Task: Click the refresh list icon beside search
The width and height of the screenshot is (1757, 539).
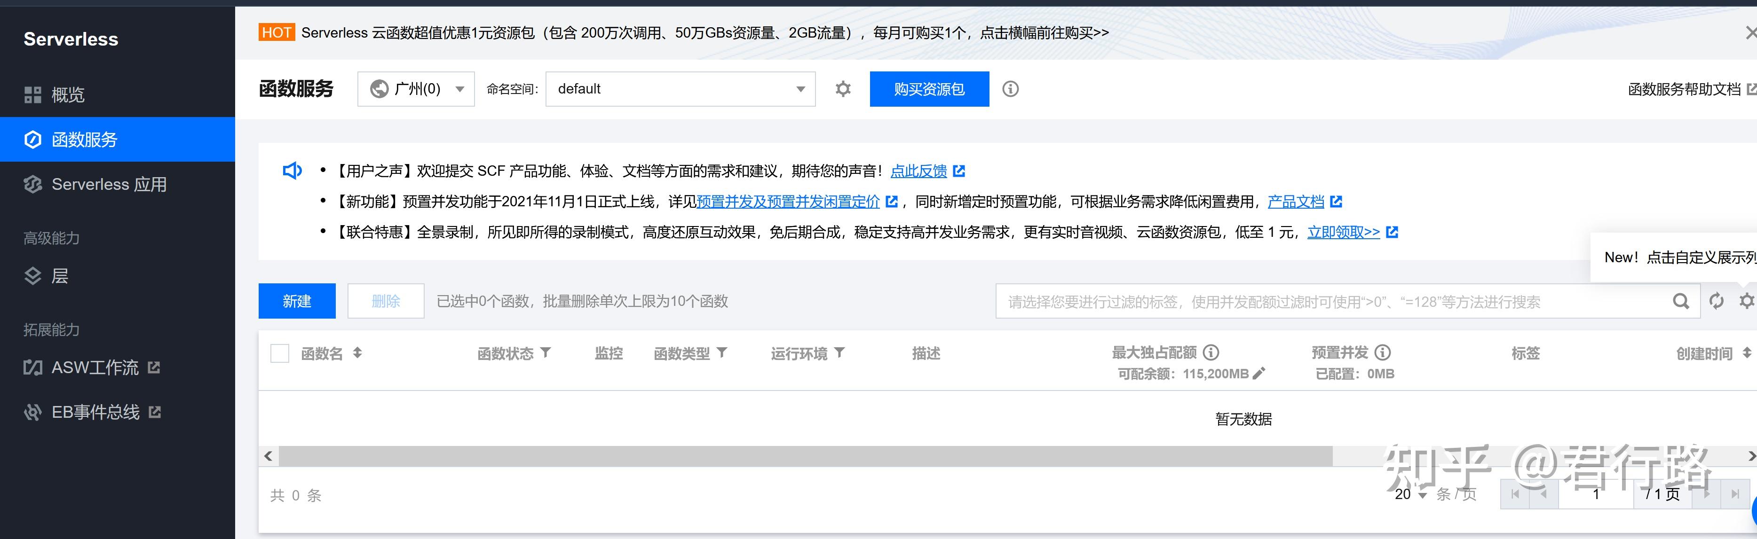Action: click(x=1717, y=301)
